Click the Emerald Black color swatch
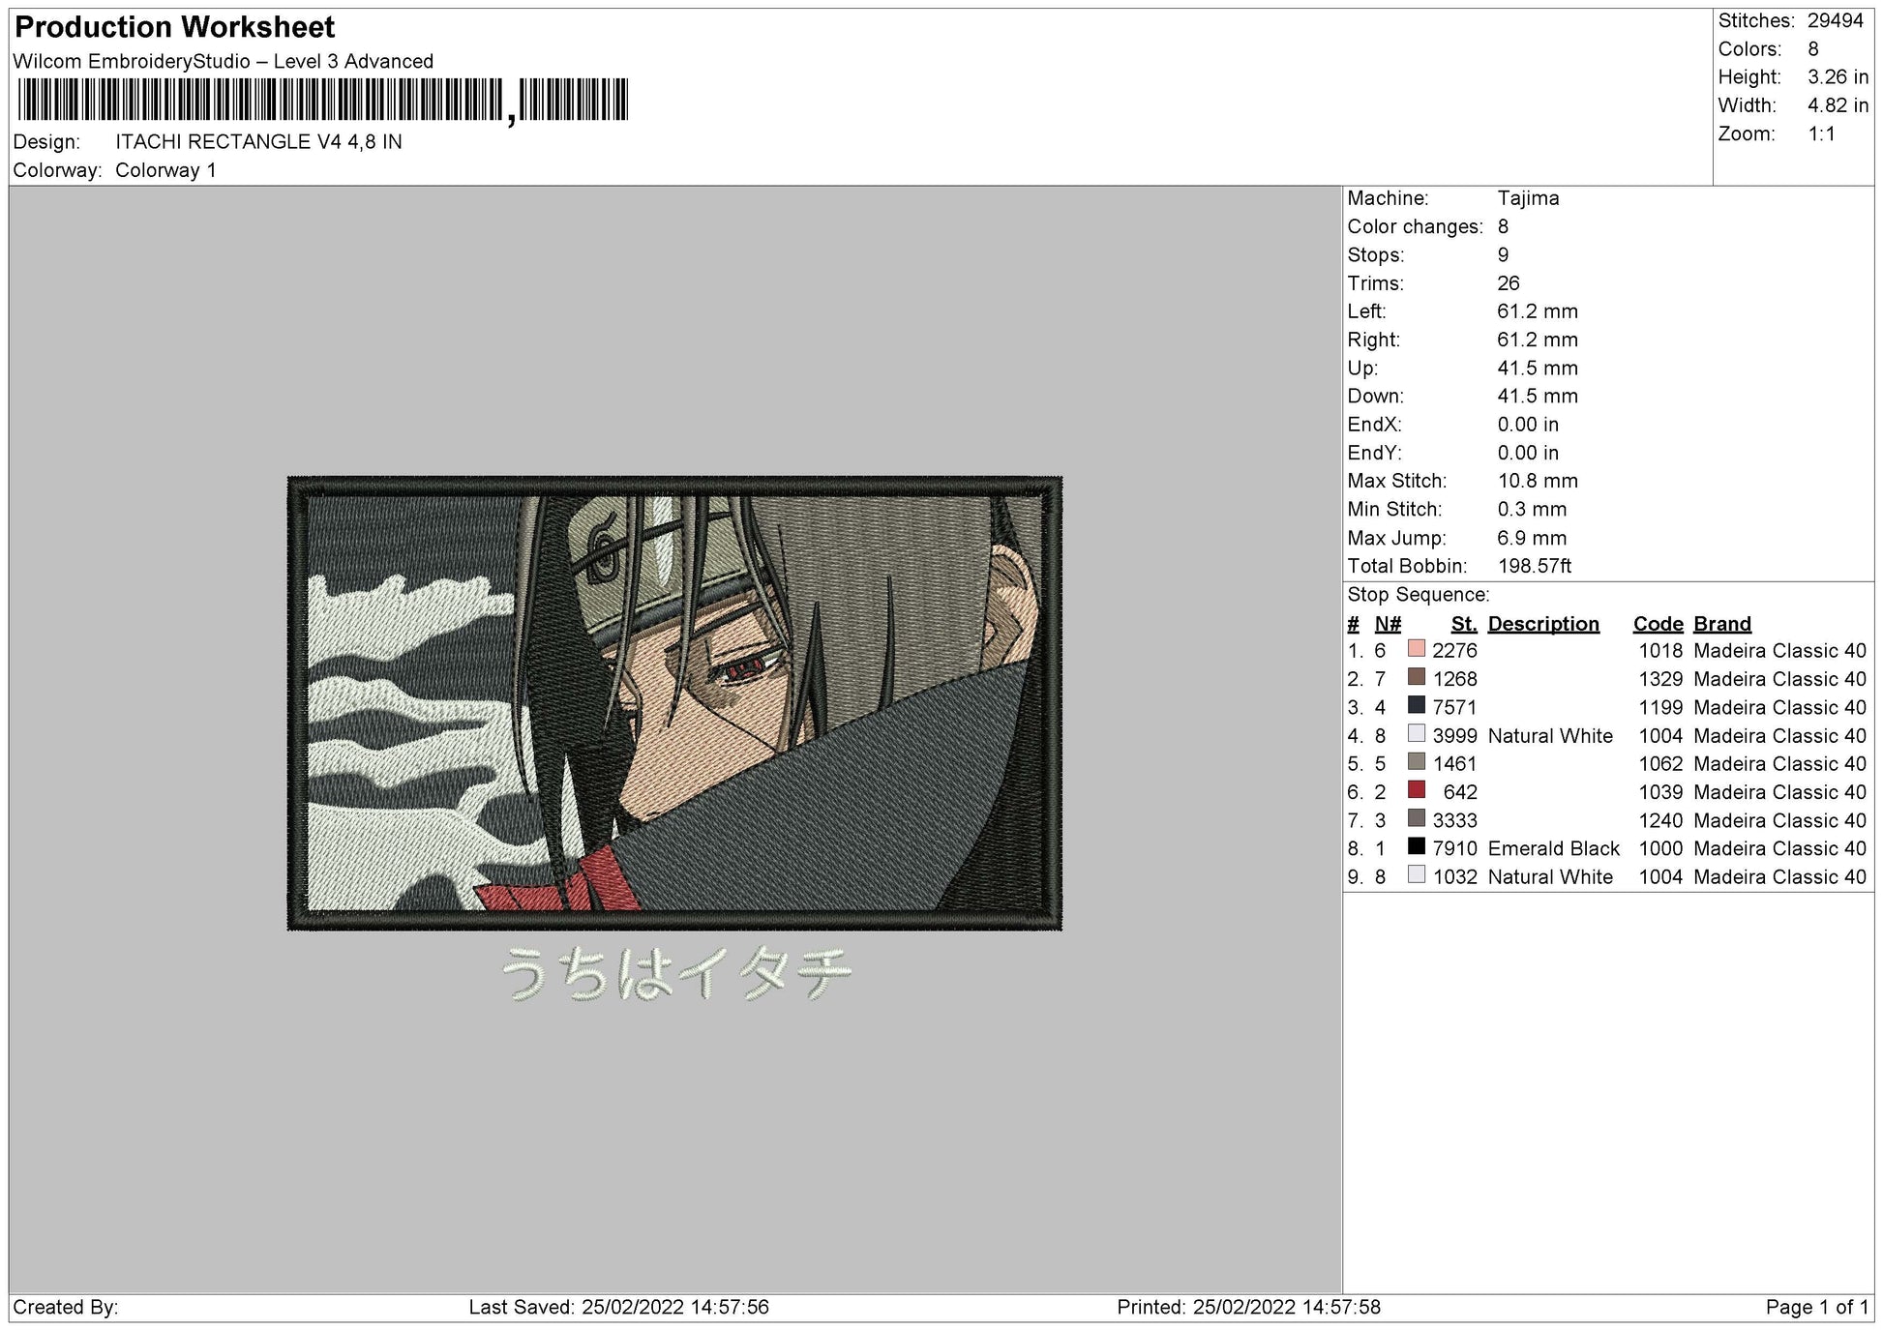 click(1417, 846)
